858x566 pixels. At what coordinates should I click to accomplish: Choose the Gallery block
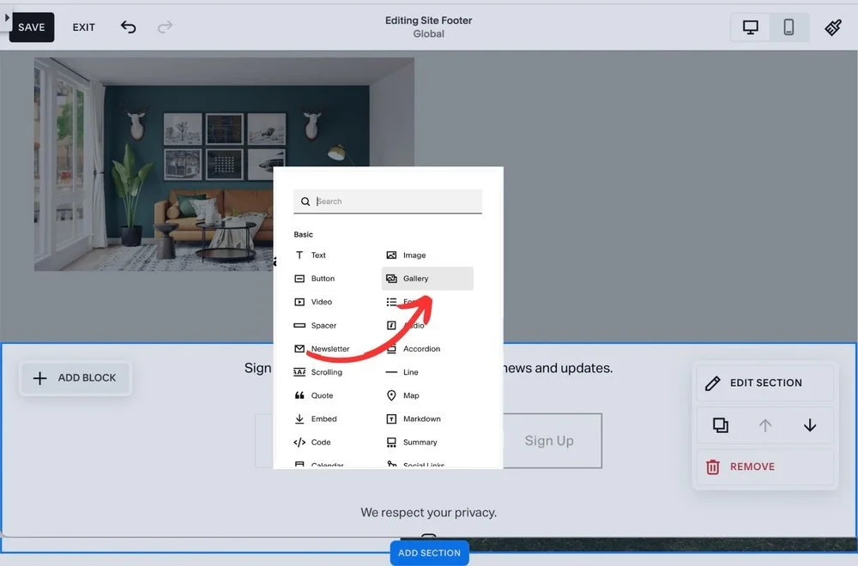[426, 279]
